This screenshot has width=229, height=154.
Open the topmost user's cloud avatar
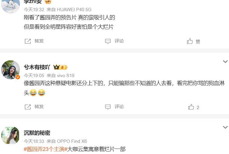[11, 6]
